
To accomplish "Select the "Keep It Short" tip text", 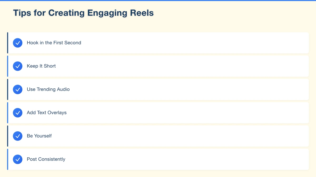I will [x=41, y=66].
